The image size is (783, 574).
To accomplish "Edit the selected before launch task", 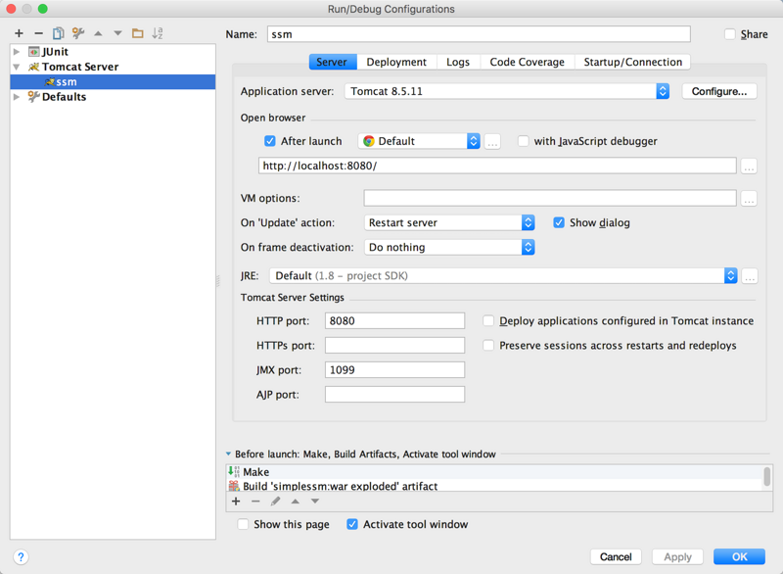I will click(x=276, y=502).
